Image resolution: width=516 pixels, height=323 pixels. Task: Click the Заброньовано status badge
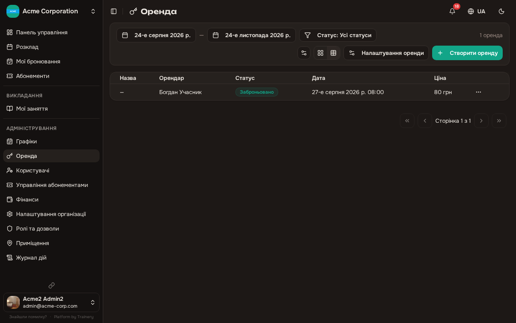pyautogui.click(x=257, y=92)
